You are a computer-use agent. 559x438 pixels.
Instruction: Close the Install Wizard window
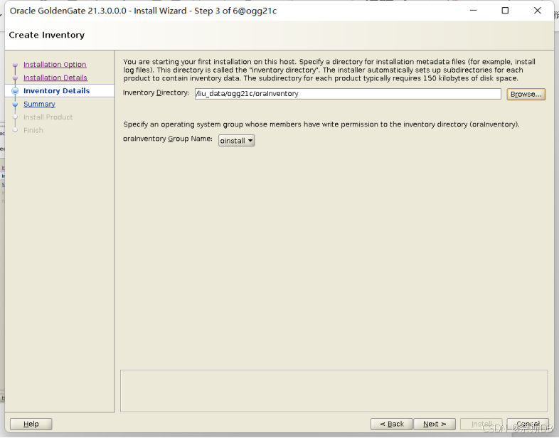537,11
